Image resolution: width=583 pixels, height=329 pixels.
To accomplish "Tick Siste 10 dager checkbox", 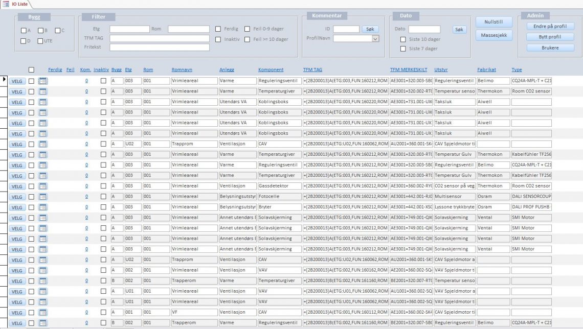I will 402,39.
